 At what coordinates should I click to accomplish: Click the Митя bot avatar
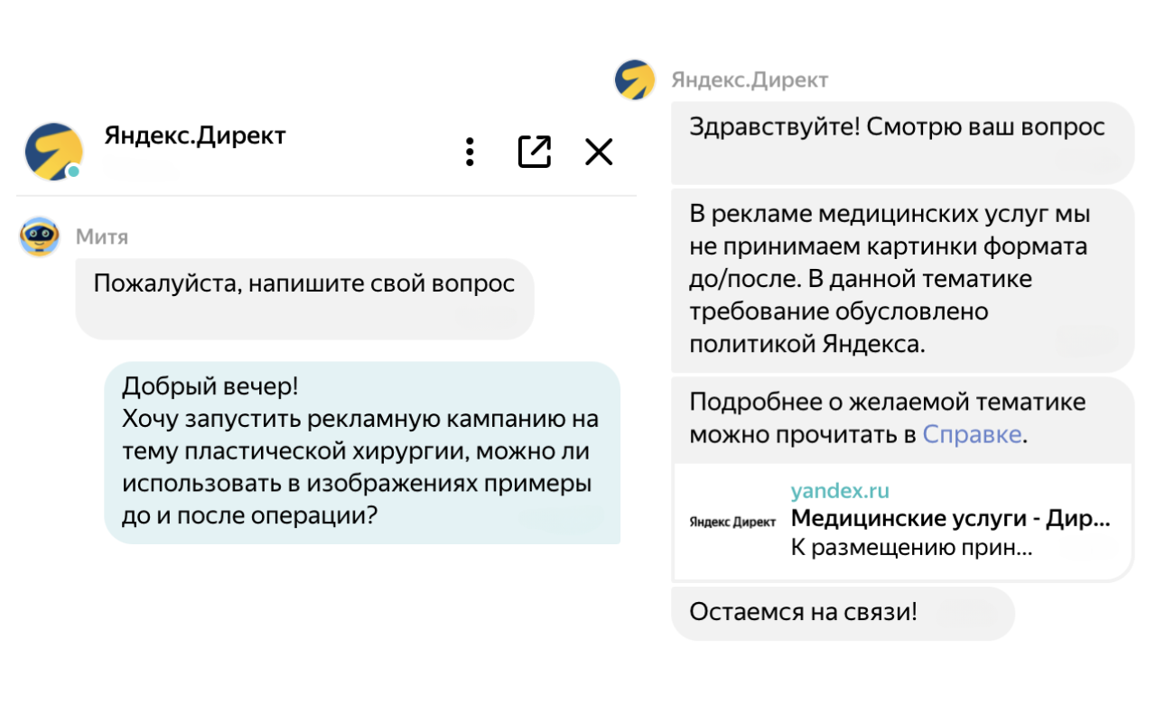click(x=40, y=236)
